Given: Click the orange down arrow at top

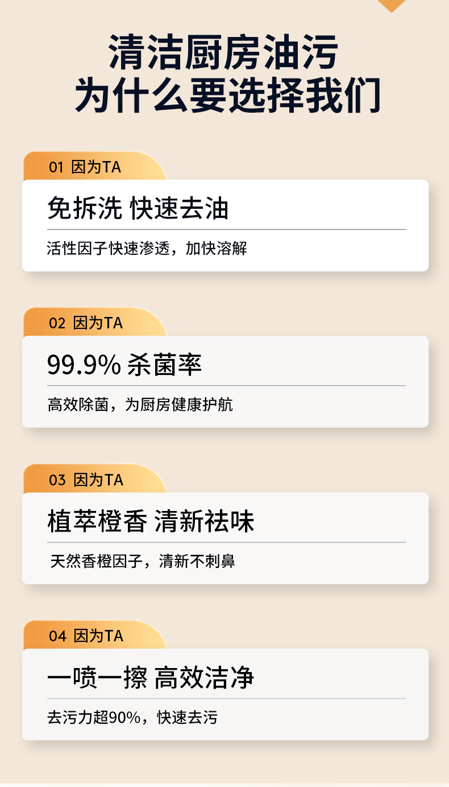Looking at the screenshot, I should coord(392,5).
